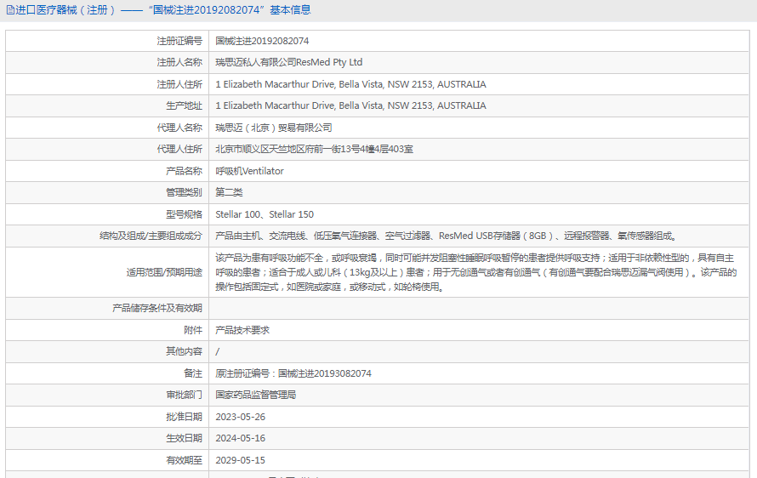Click the approval date 2023-05-26

coord(240,417)
